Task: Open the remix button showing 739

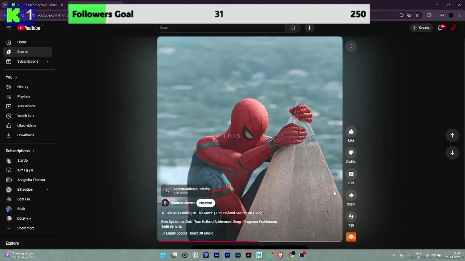Action: point(351,217)
